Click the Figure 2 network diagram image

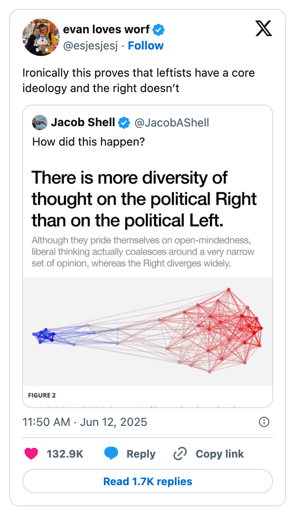(148, 333)
